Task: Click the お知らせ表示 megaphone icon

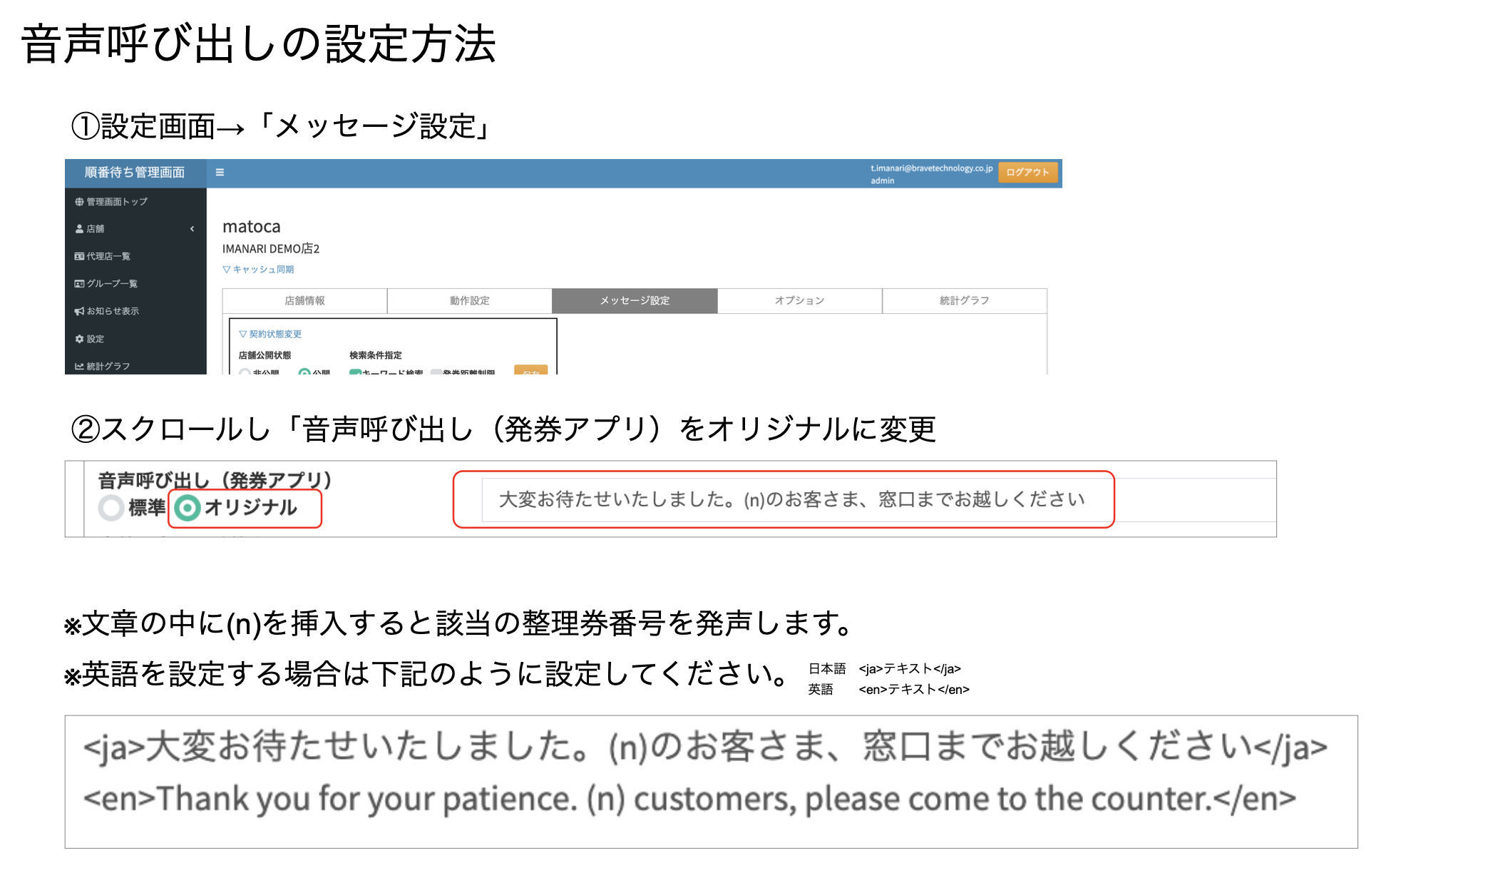Action: click(x=80, y=312)
